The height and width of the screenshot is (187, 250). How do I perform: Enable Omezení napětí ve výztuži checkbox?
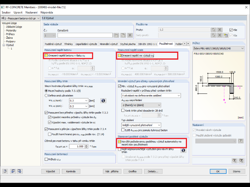click(x=119, y=55)
